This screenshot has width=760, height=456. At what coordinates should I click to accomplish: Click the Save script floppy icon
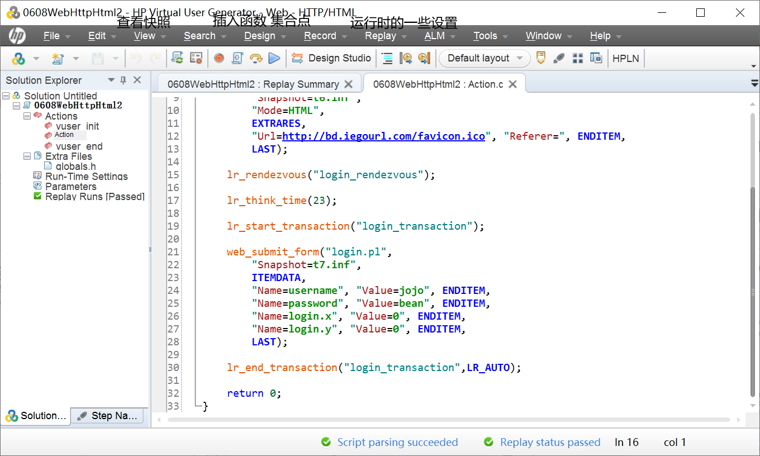pyautogui.click(x=98, y=58)
